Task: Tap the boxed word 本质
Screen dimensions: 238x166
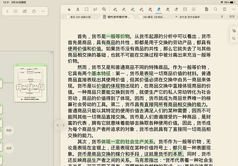Action: click(x=178, y=154)
